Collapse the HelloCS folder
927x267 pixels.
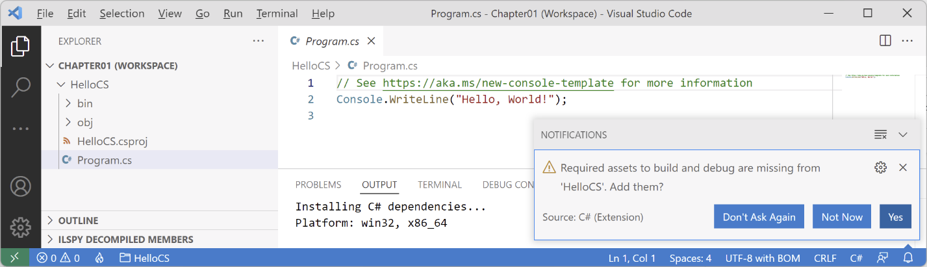click(x=160, y=84)
